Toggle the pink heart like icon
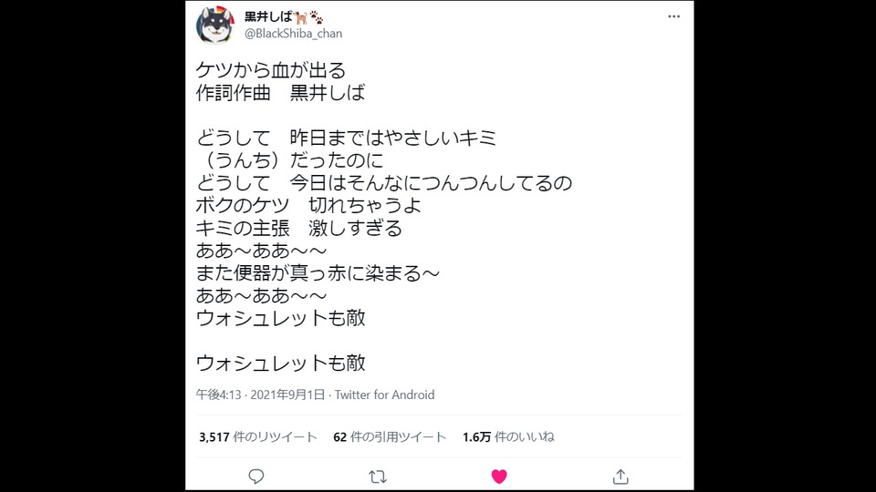Image resolution: width=876 pixels, height=492 pixels. [x=499, y=477]
